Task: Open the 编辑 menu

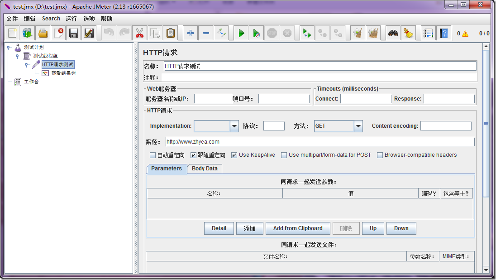Action: coord(30,19)
